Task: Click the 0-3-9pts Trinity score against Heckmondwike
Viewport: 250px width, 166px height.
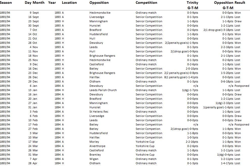Action: [x=193, y=13]
